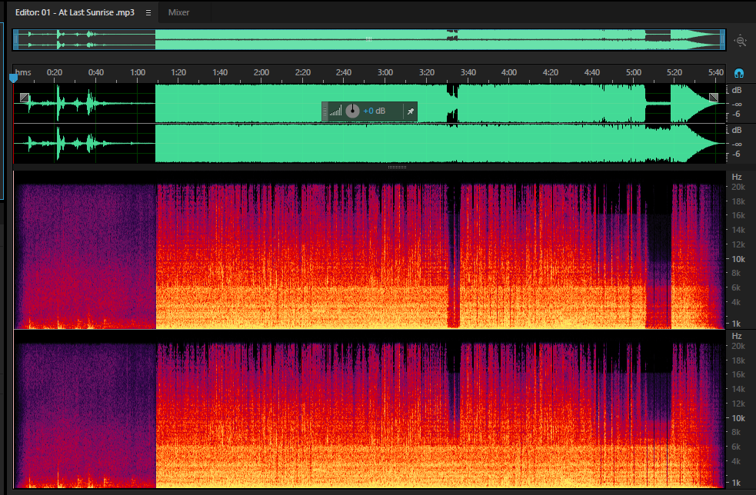Image resolution: width=756 pixels, height=495 pixels.
Task: Click the 4:20 mark on the time ruler
Action: click(551, 72)
